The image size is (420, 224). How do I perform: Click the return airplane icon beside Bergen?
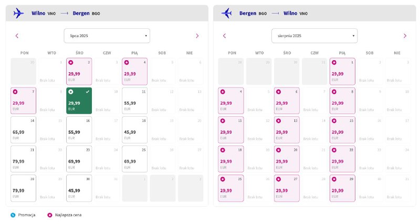click(226, 13)
